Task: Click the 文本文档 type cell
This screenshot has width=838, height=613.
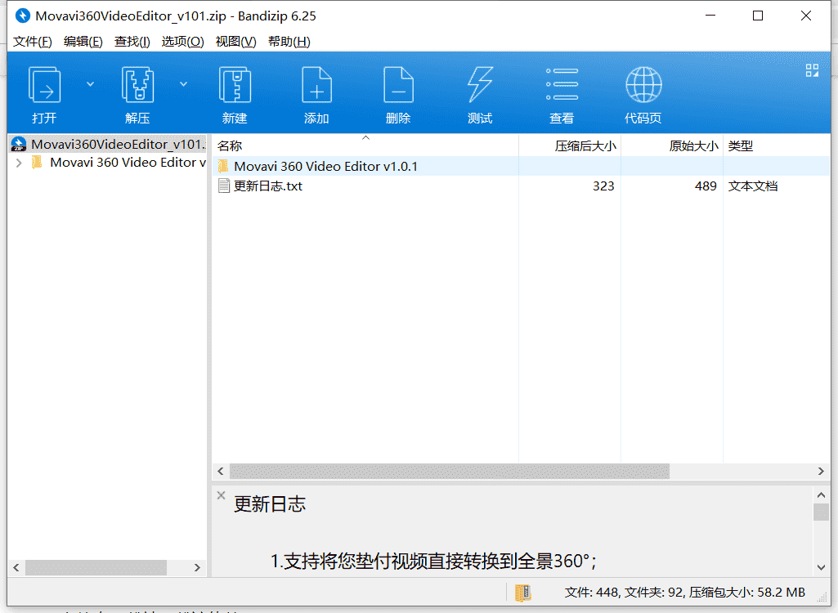Action: pos(752,186)
